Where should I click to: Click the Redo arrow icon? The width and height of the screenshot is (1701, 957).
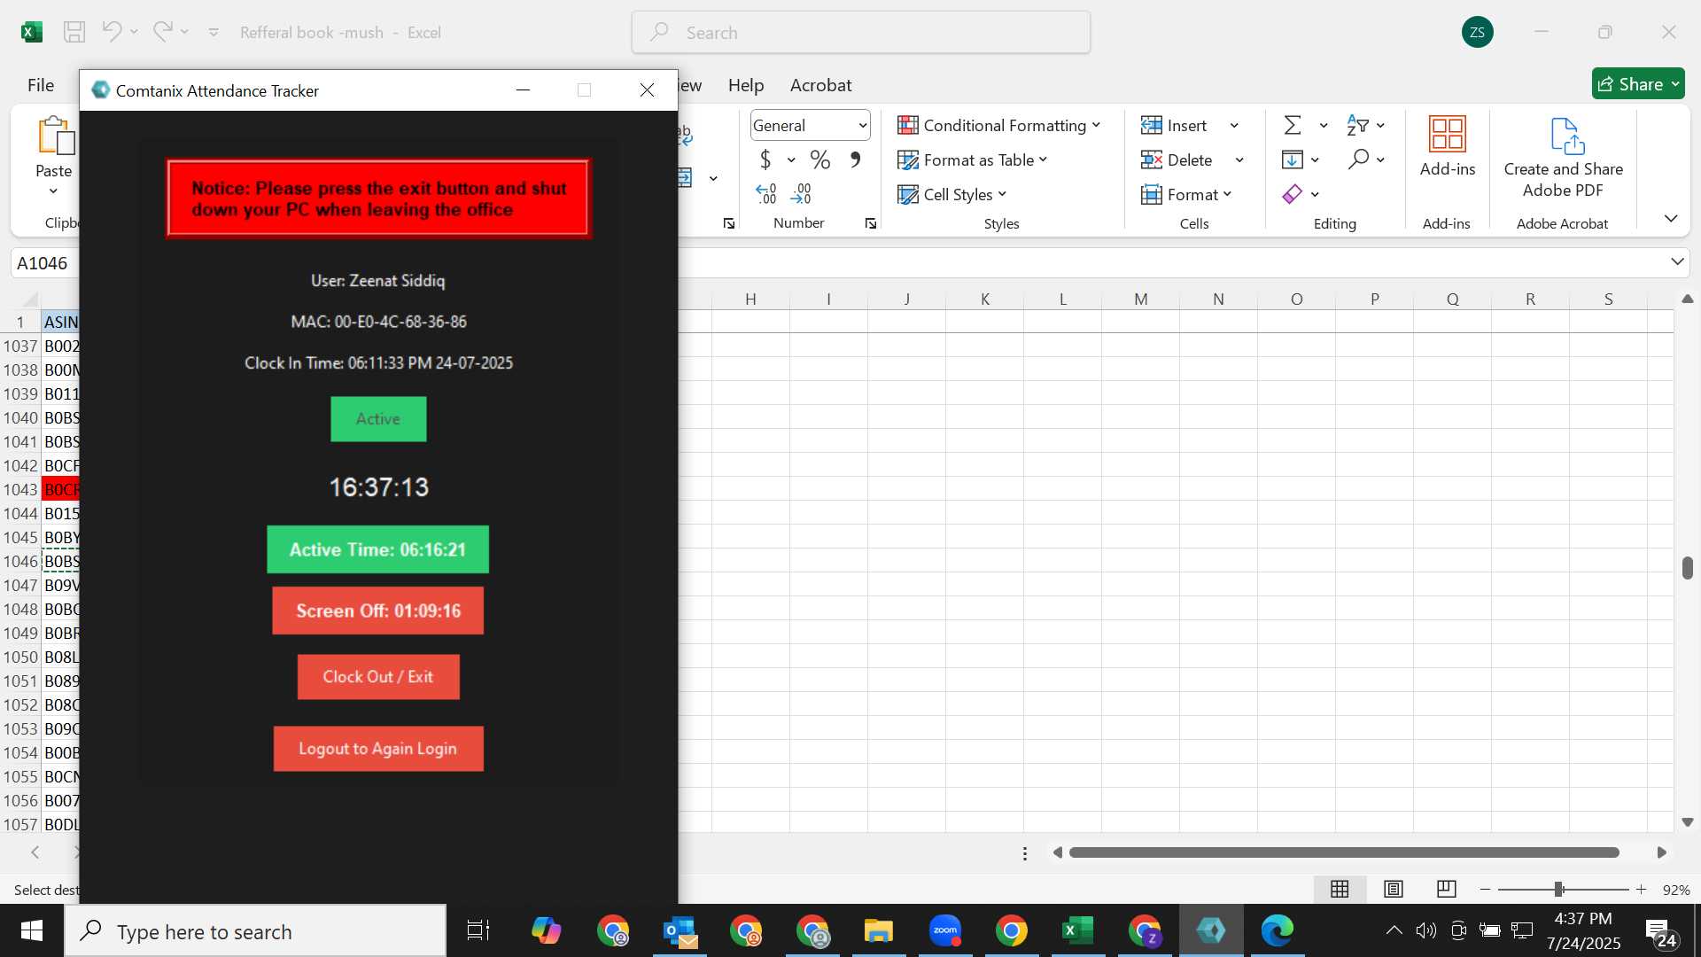tap(162, 32)
